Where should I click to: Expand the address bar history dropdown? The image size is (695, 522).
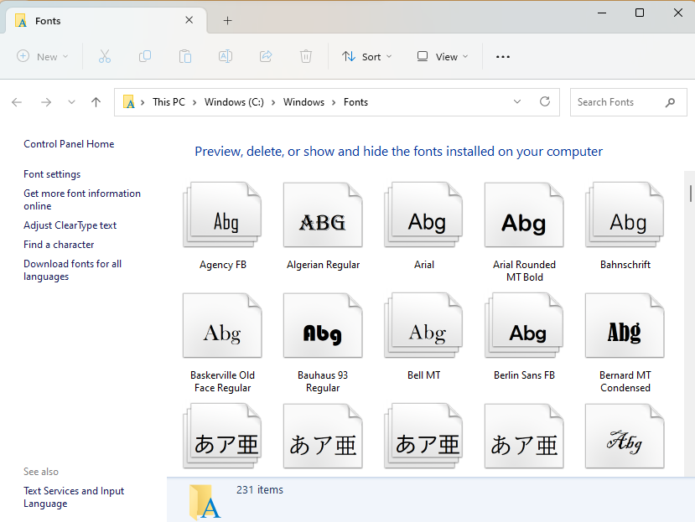tap(516, 102)
